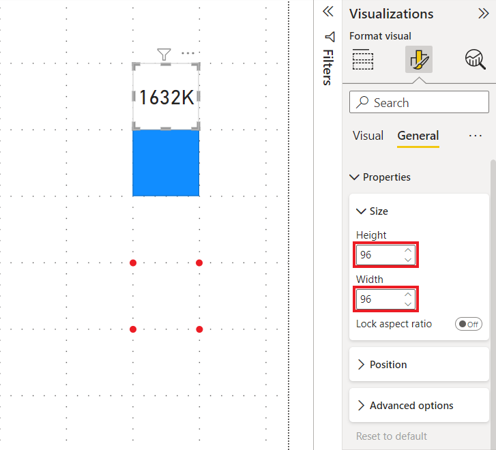This screenshot has width=496, height=450.
Task: Expand the Filters pane with the double chevron
Action: pyautogui.click(x=328, y=12)
